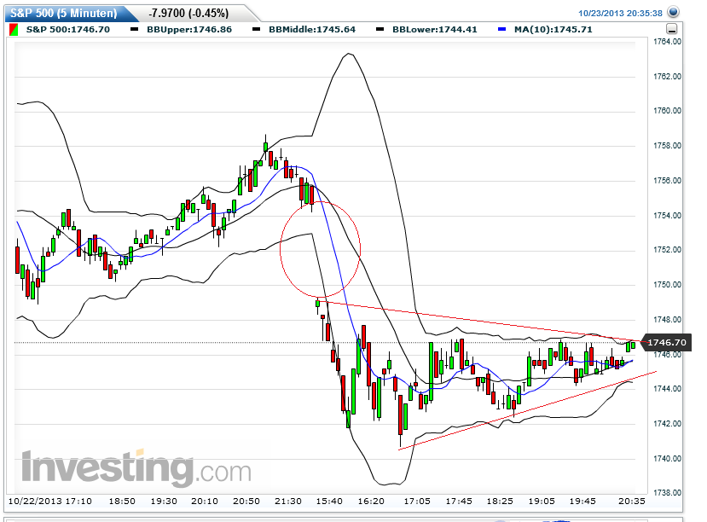The height and width of the screenshot is (522, 707).
Task: Click the 16:20 time axis label
Action: 371,502
